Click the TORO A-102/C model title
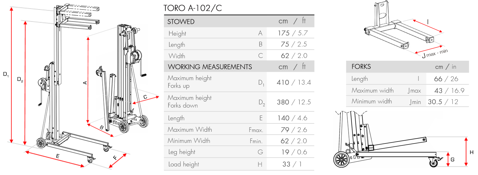Screen dimensions: 478x175 (x=192, y=8)
